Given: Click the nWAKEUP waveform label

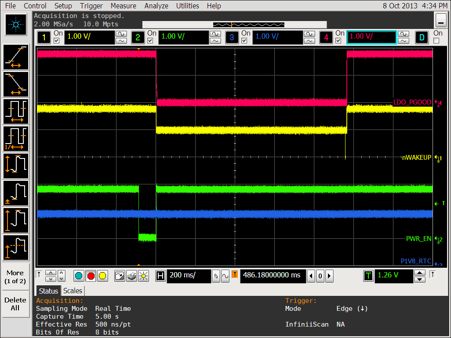Looking at the screenshot, I should point(416,158).
